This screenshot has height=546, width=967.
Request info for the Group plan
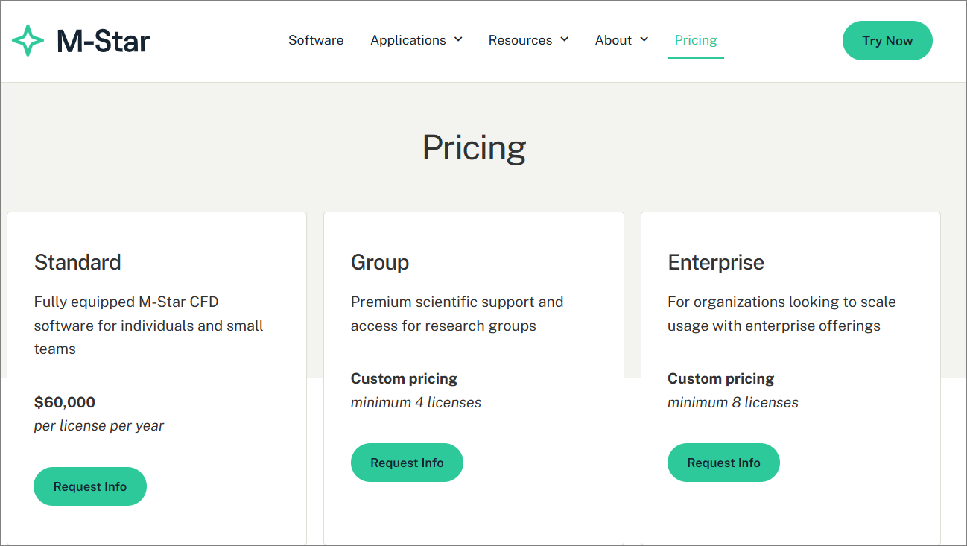click(x=407, y=463)
